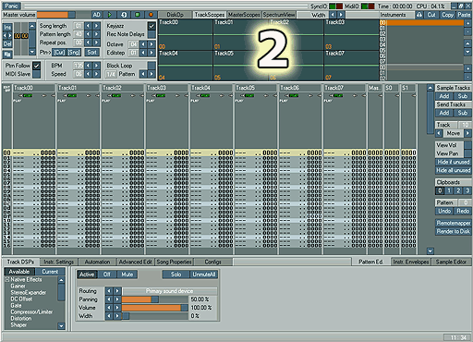Open the Advanced Edit tab
This screenshot has width=473, height=342.
136,262
